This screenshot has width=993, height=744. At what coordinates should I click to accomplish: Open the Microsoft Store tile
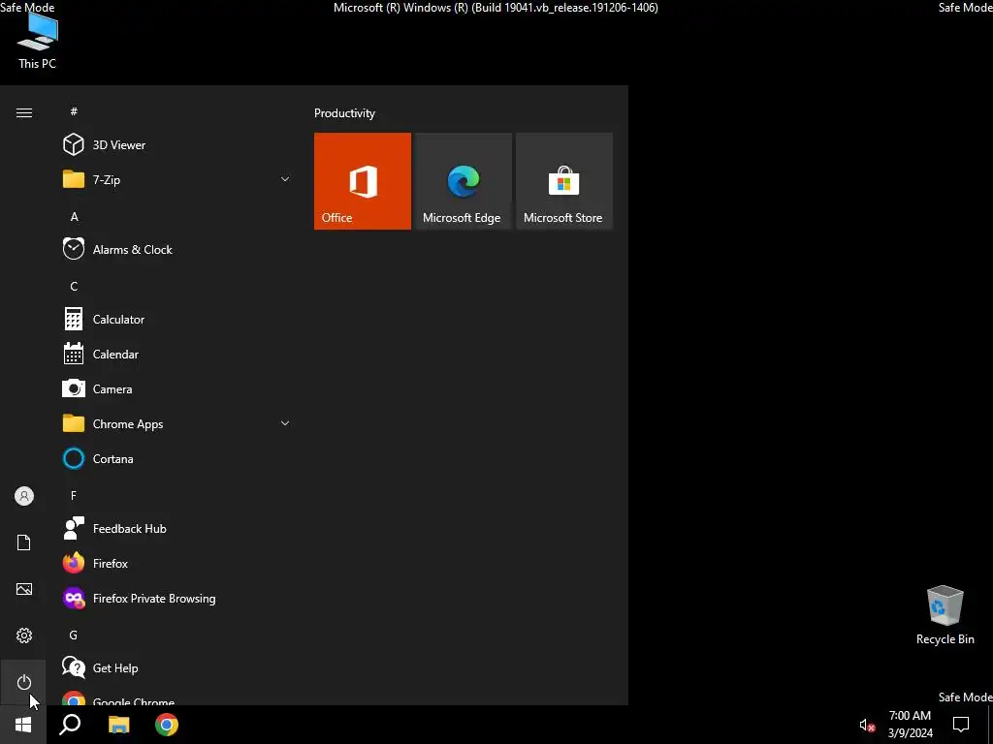coord(564,181)
